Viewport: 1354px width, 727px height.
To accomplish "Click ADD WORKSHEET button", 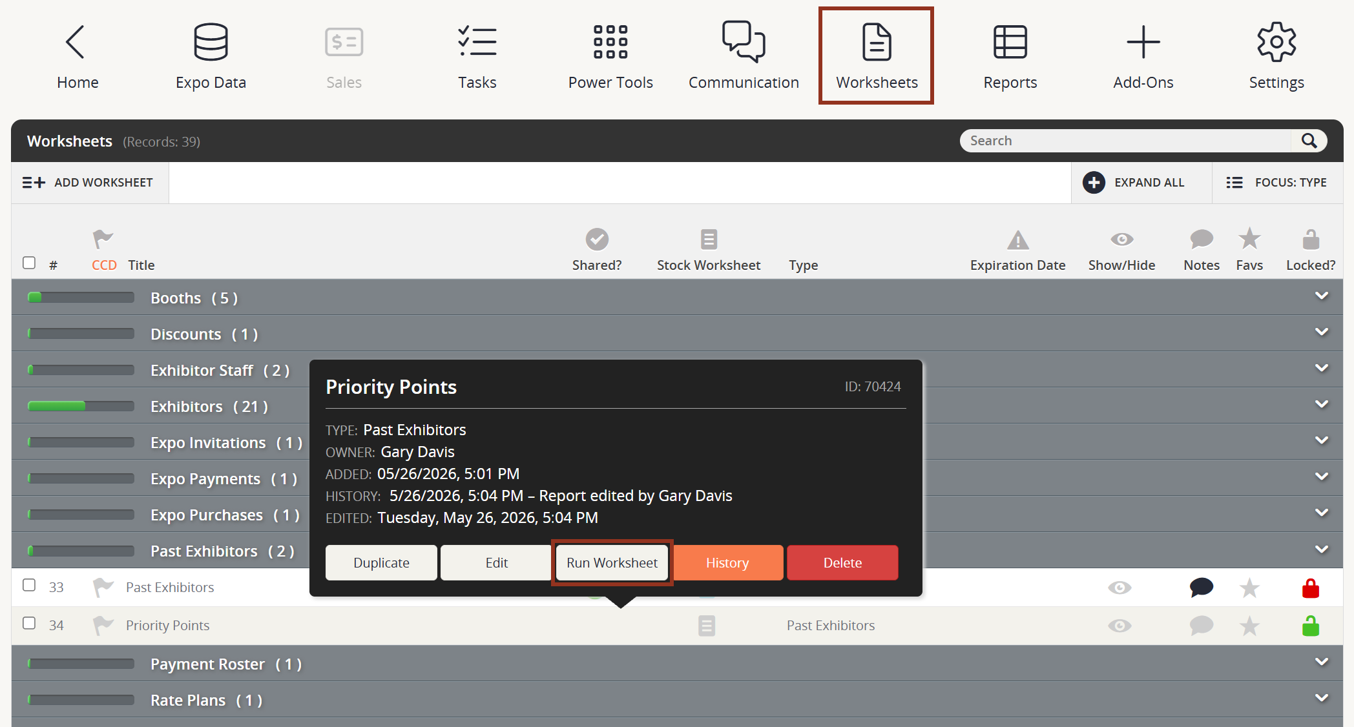I will pos(89,183).
